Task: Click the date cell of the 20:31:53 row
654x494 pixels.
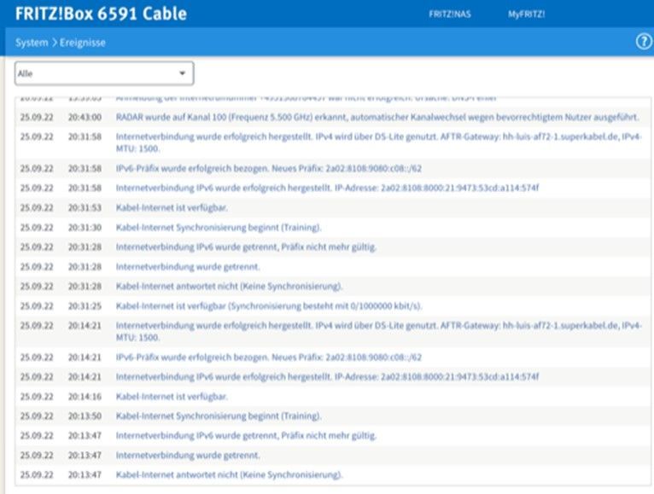Action: tap(37, 207)
